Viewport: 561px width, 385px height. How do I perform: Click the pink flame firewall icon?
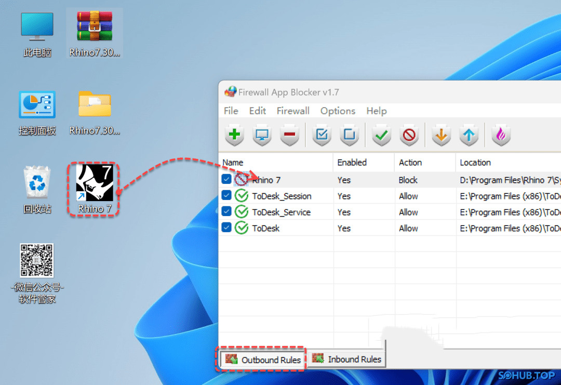pyautogui.click(x=501, y=136)
